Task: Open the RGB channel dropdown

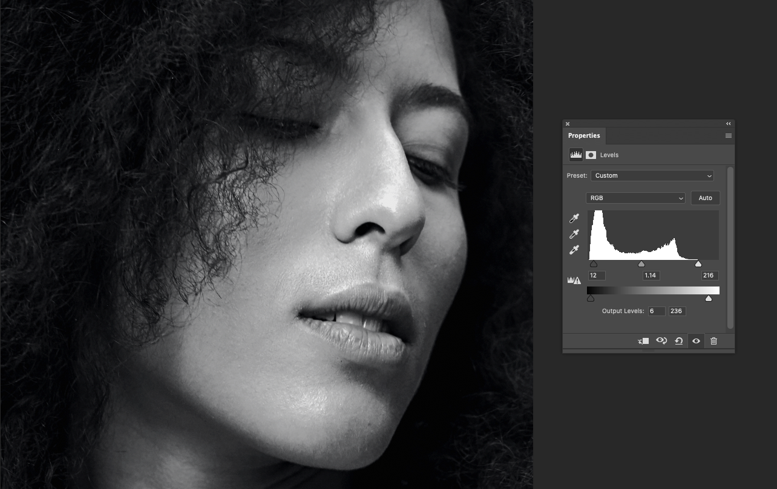Action: tap(635, 198)
